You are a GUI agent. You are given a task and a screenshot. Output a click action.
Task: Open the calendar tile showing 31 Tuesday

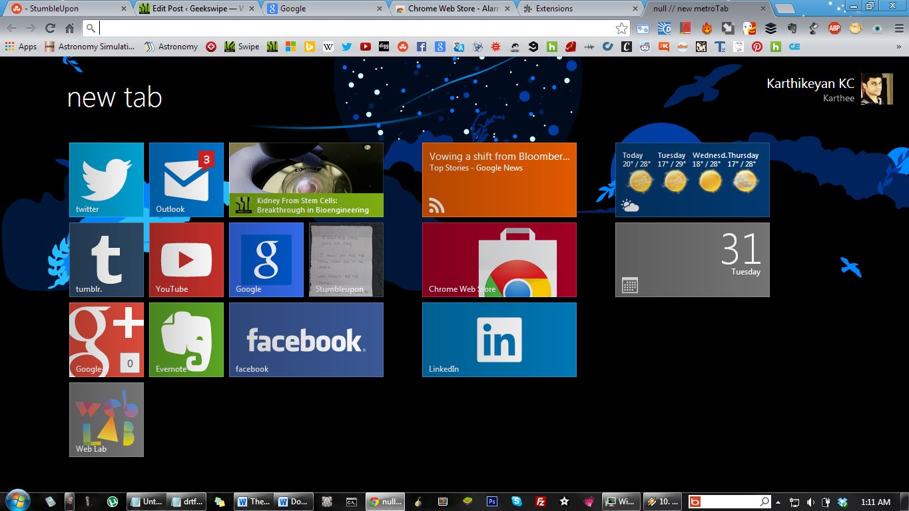[x=693, y=260]
